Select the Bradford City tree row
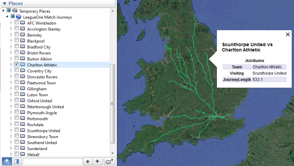294x166 pixels. [39, 47]
